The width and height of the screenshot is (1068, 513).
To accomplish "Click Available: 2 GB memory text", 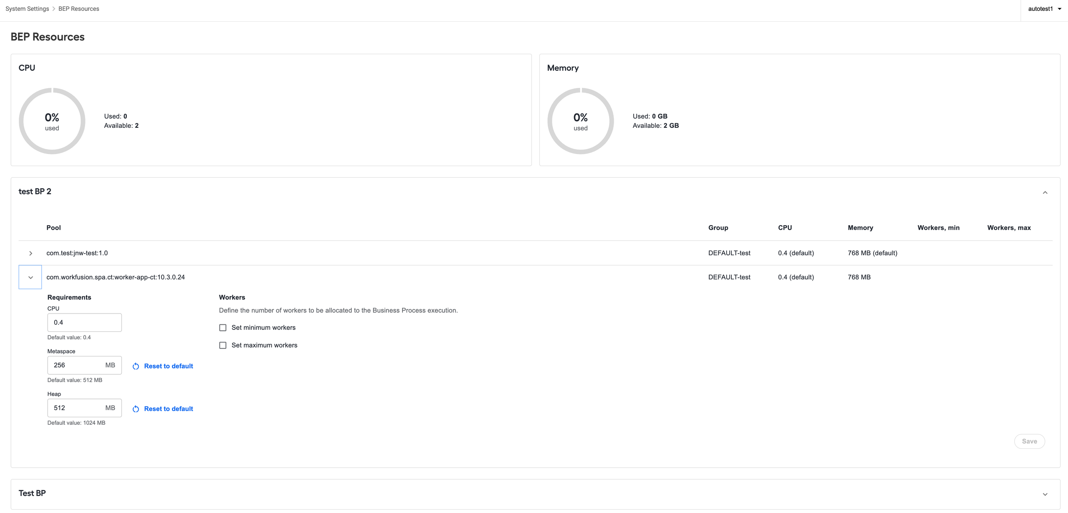I will [x=655, y=126].
